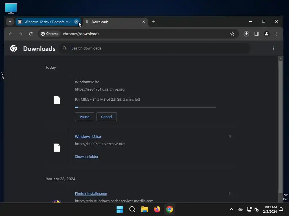Select the Downloads tab

(x=115, y=22)
